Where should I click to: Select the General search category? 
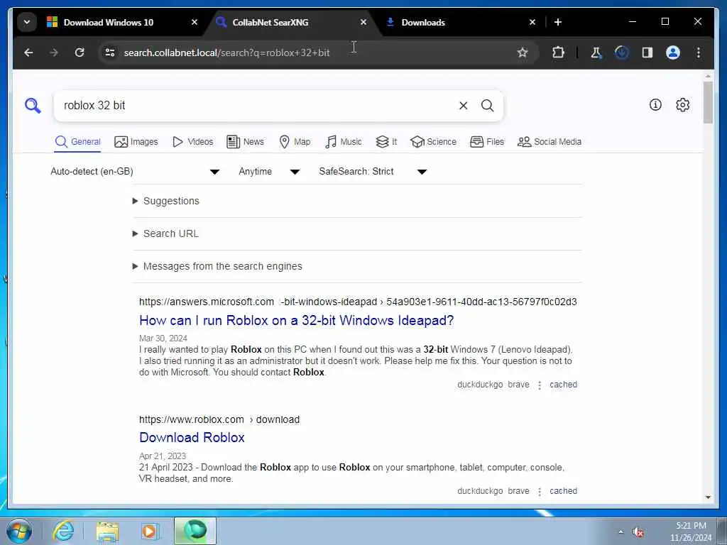click(x=77, y=142)
